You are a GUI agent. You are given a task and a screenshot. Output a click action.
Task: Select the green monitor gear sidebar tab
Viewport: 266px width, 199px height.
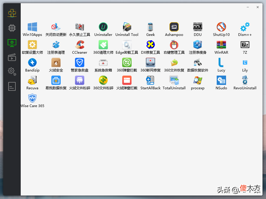coord(12,43)
